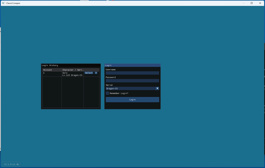Click the Solo Lv.115 character entry
The height and width of the screenshot is (168, 265).
click(72, 74)
